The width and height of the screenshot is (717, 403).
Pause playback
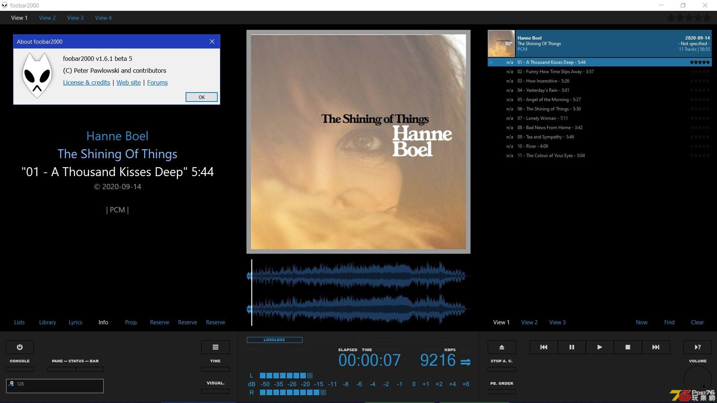[x=572, y=347]
